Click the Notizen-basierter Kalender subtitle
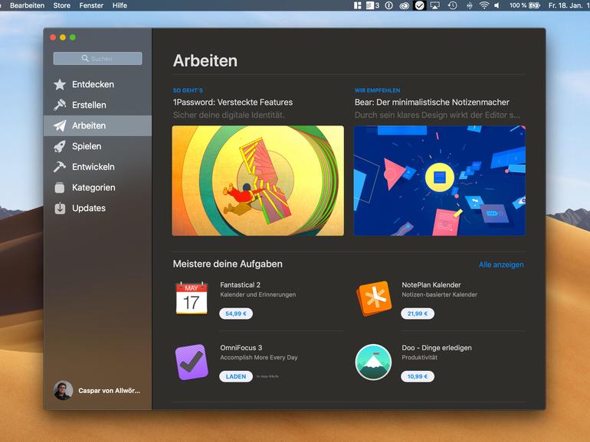Screen dimensions: 590x442 tap(440, 294)
